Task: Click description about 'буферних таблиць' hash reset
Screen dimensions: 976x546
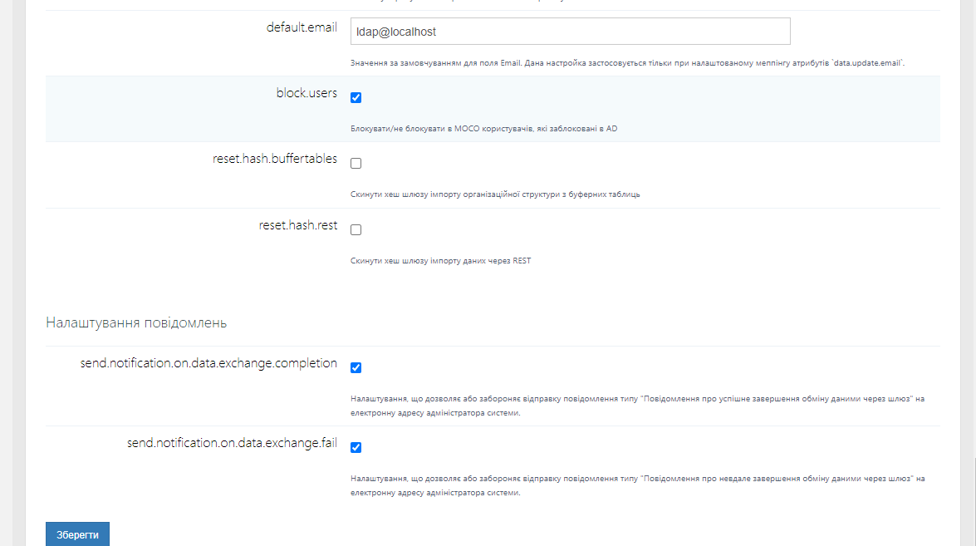Action: coord(495,194)
